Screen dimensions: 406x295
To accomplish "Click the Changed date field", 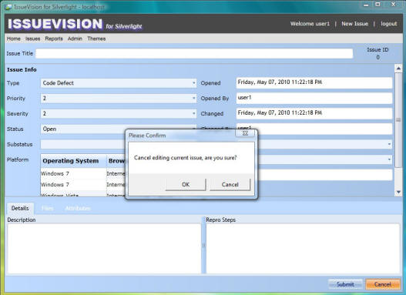I will coord(314,113).
